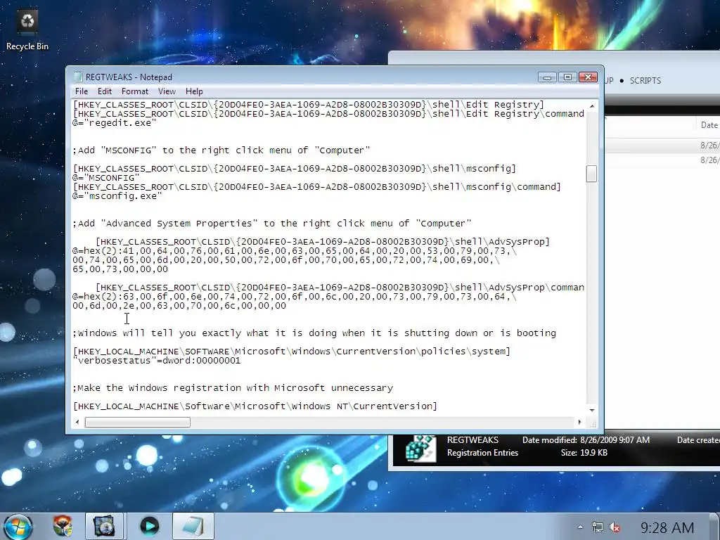
Task: Open the Format menu in Notepad
Action: click(134, 91)
